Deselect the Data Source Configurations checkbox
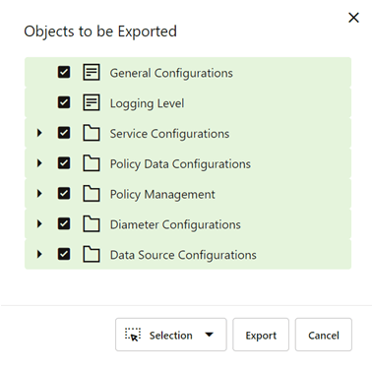This screenshot has height=370, width=373. (x=64, y=254)
